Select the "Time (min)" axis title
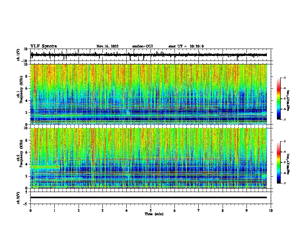Viewport: 305px width, 236px height. (x=154, y=214)
